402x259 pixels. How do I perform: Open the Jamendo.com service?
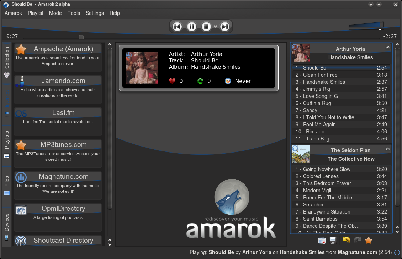pyautogui.click(x=58, y=90)
